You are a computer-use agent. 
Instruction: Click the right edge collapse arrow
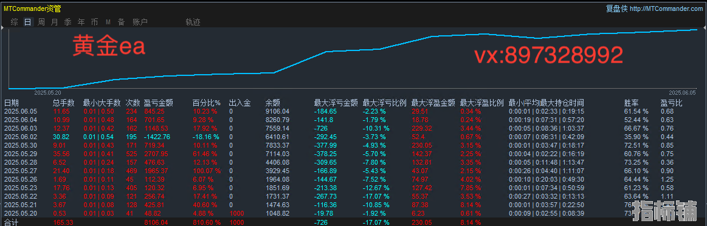click(705, 28)
